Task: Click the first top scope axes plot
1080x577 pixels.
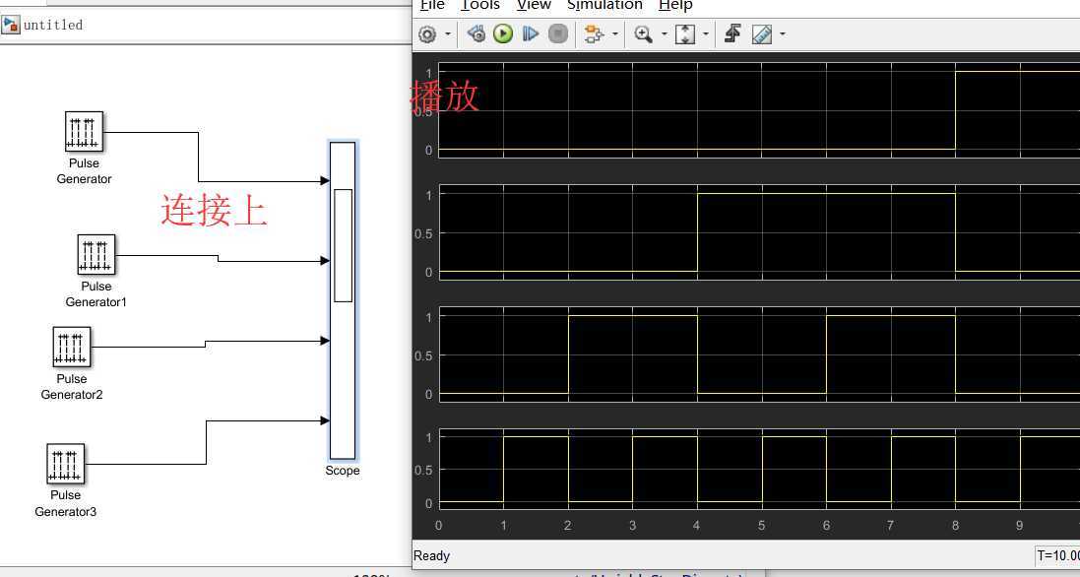Action: [759, 110]
